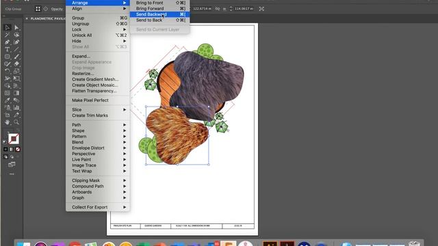Select the Scale tool
This screenshot has width=438, height=246.
point(16,71)
